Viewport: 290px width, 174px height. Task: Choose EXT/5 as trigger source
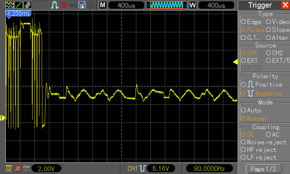(278, 61)
